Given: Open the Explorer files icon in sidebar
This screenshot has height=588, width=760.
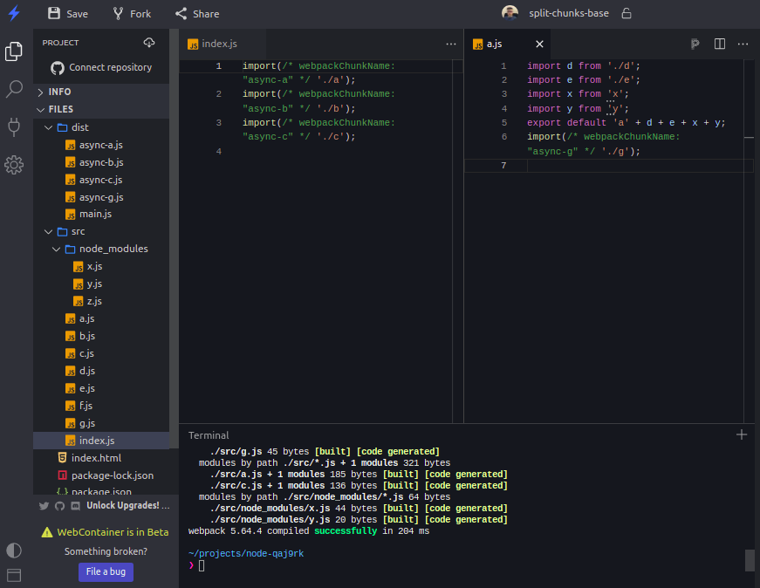Looking at the screenshot, I should click(14, 51).
